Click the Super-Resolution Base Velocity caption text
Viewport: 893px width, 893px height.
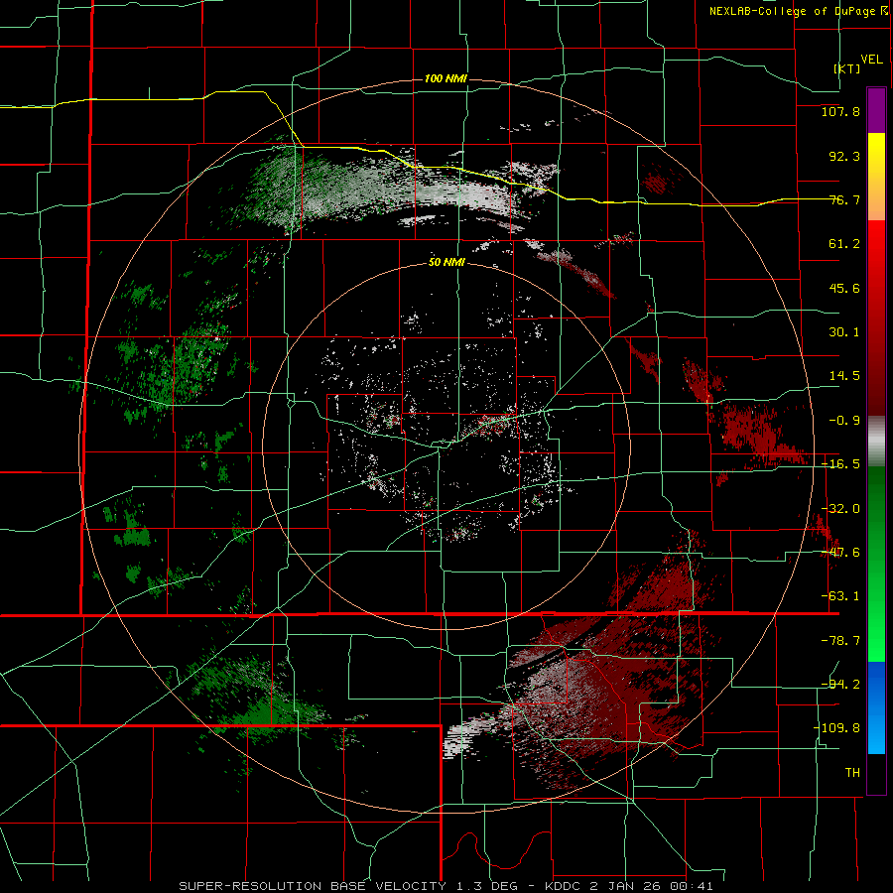(446, 886)
